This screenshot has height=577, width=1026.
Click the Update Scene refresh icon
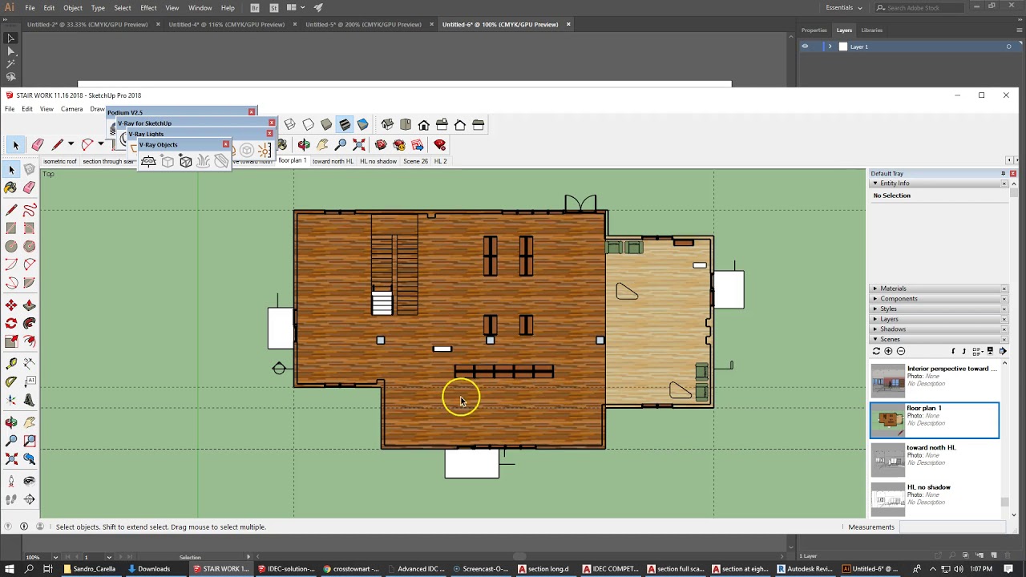(876, 351)
